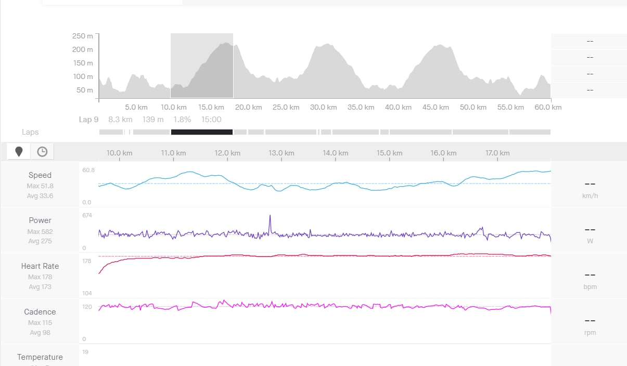
Task: Click the 'bpm' unit readout
Action: [590, 287]
